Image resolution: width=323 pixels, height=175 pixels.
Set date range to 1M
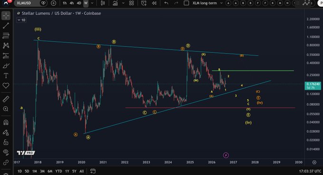(35, 171)
